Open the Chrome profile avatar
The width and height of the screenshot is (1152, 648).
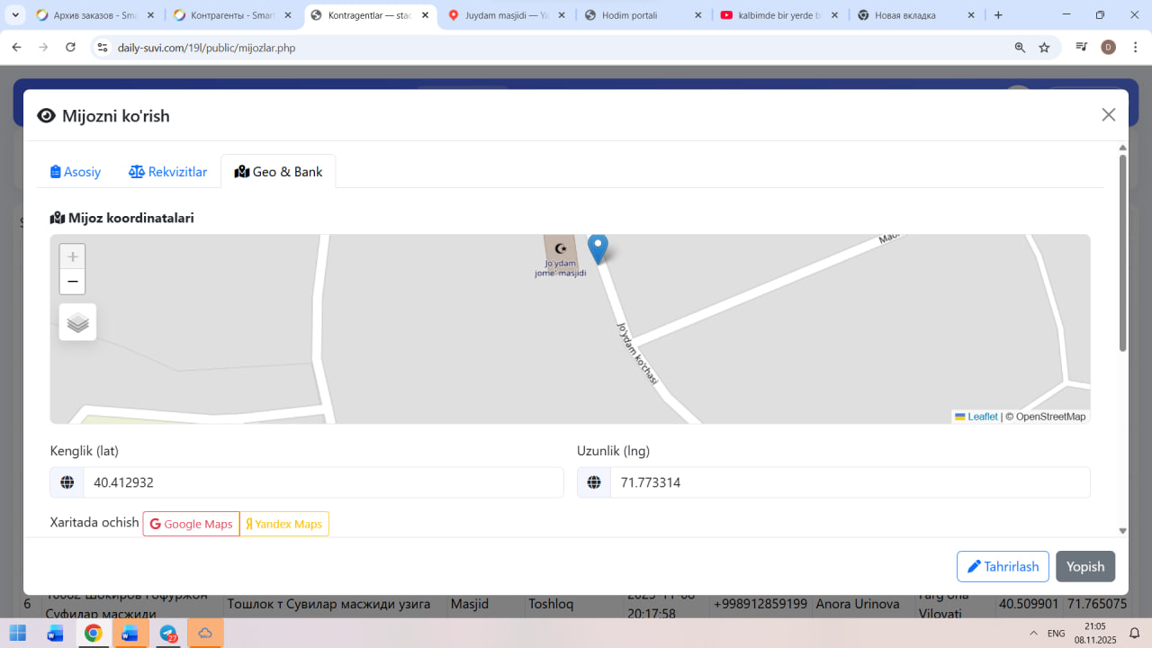(x=1108, y=48)
